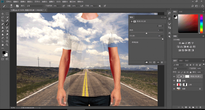205x110 pixels.
Task: Select the Hand tool
Action: [x=3, y=45]
